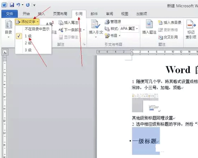Click the 插入题注 insert caption icon
The width and height of the screenshot is (198, 158).
click(149, 24)
